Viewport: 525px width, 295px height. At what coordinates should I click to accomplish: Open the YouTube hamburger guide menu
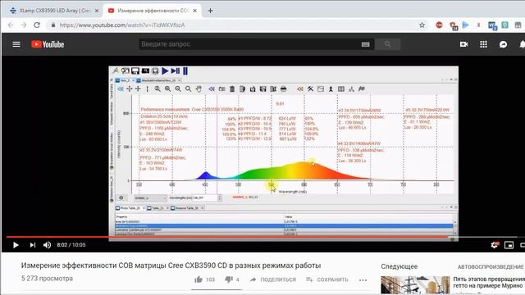coord(16,44)
